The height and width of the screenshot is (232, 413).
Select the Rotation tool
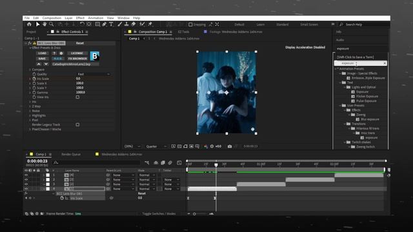click(x=82, y=24)
